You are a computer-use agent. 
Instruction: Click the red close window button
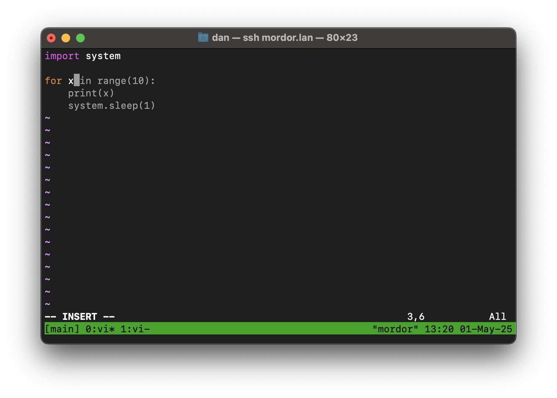(x=51, y=38)
